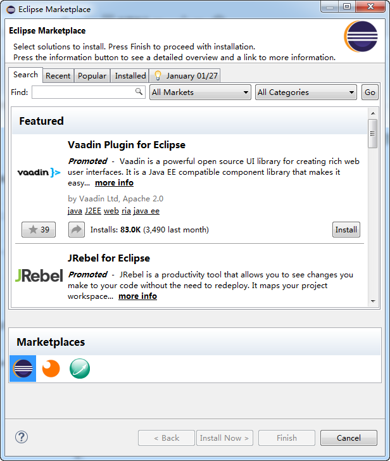Select the orange marketplace icon
This screenshot has width=390, height=461.
[x=51, y=369]
